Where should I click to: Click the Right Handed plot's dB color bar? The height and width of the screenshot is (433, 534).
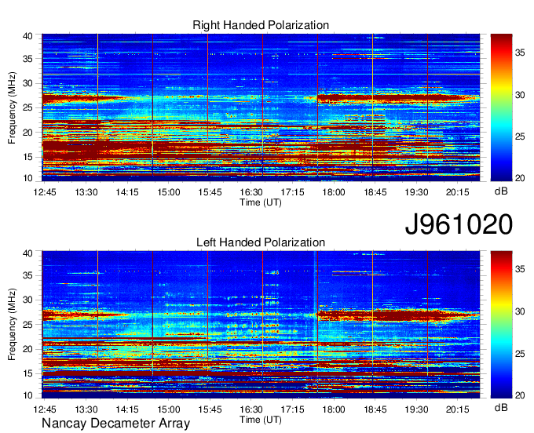pyautogui.click(x=501, y=107)
